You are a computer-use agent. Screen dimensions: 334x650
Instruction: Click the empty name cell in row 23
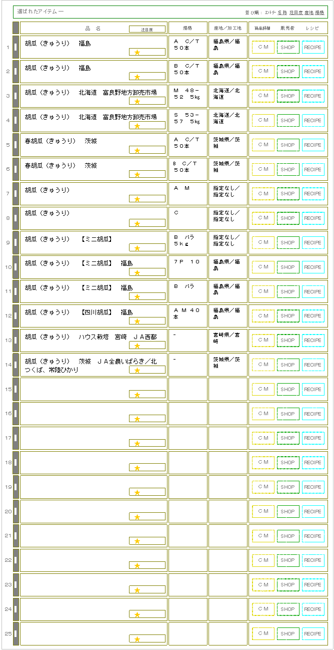pyautogui.click(x=93, y=585)
